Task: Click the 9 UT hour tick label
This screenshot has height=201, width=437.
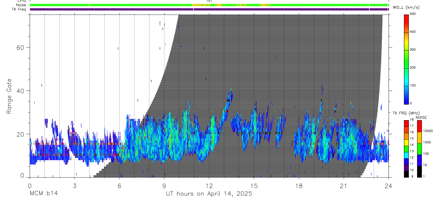Action: pyautogui.click(x=164, y=186)
